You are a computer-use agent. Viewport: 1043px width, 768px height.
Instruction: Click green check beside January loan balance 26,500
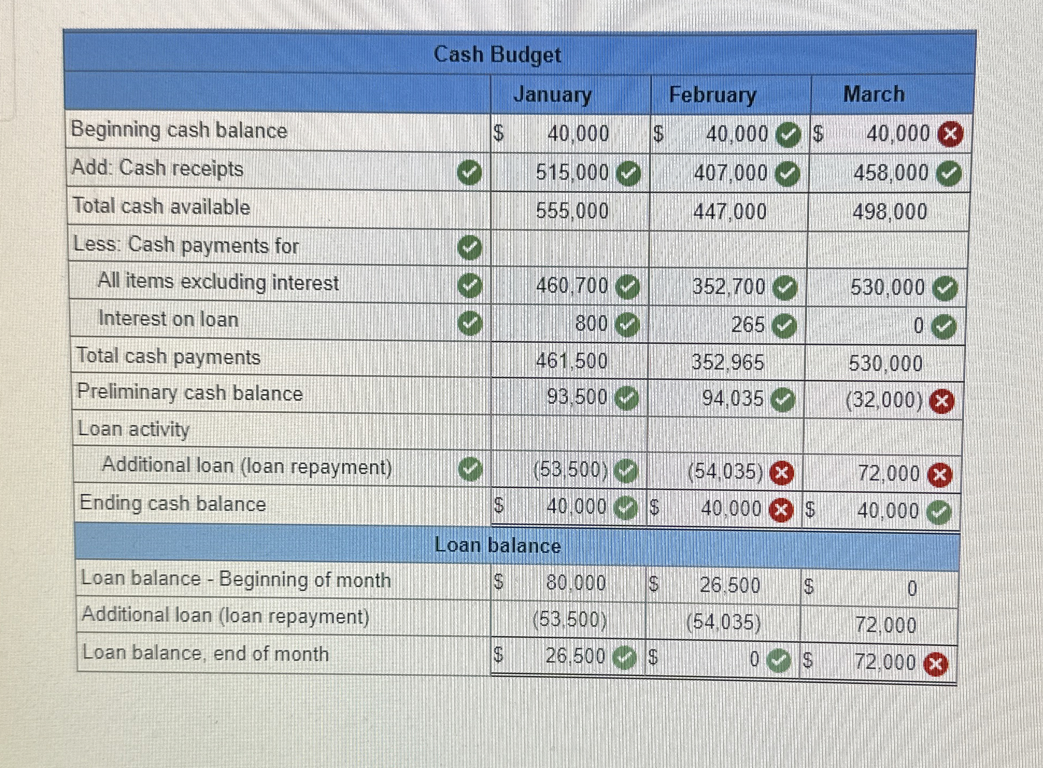[624, 657]
